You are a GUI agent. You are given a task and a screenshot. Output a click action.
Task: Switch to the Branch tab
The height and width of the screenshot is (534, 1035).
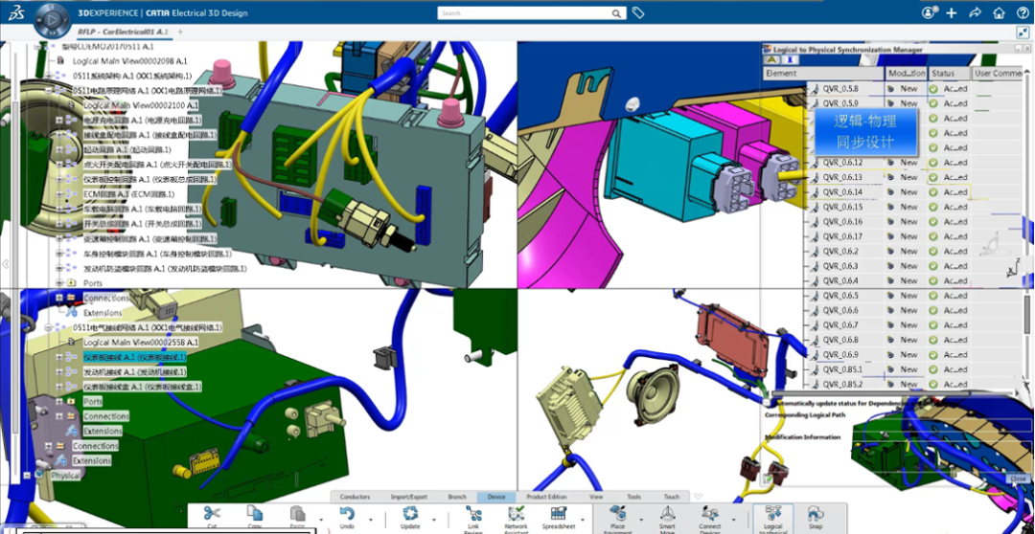point(457,497)
